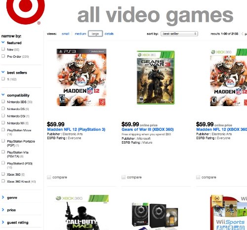
Task: Click the Target bullseye logo
Action: coord(25,11)
